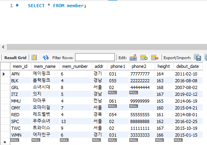Click the mem_name cell 트와이스
The width and height of the screenshot is (207, 145).
45,128
